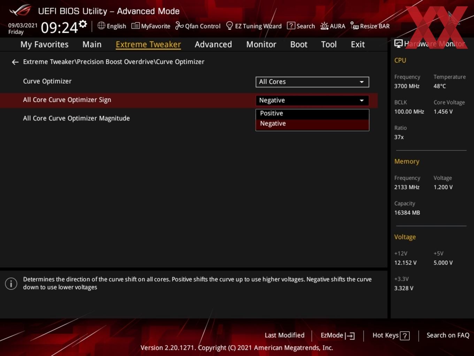This screenshot has width=474, height=356.
Task: Click the date 09/03/2021
Action: (23, 25)
